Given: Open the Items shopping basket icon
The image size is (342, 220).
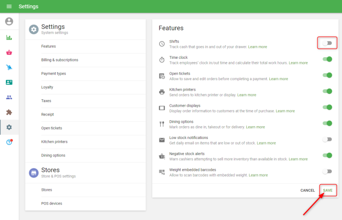Looking at the screenshot, I should 9,52.
